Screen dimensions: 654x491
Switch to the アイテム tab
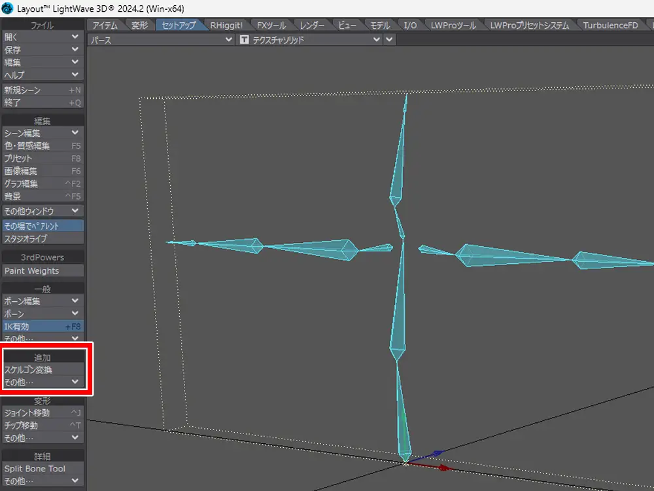tap(105, 26)
